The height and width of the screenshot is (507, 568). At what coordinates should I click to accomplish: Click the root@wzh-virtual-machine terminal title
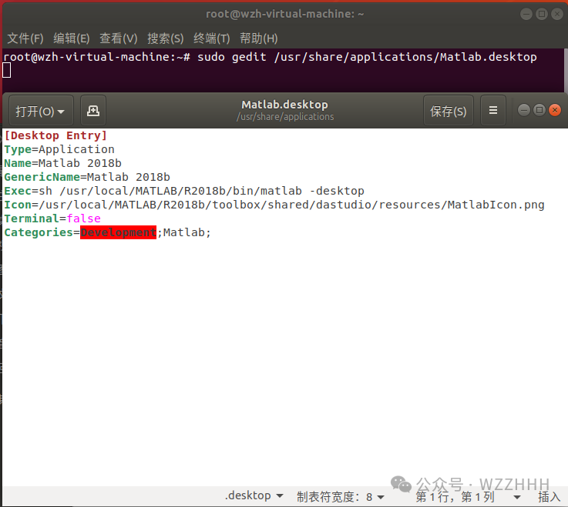point(284,14)
